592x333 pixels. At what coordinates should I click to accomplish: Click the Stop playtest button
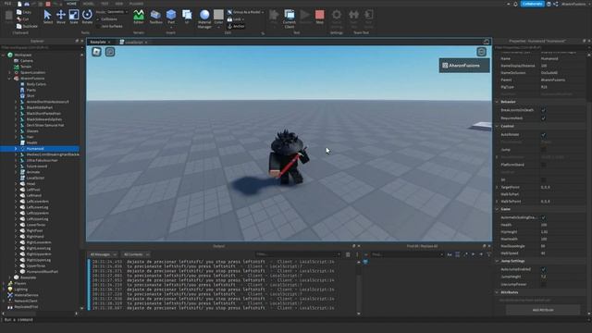(x=320, y=17)
